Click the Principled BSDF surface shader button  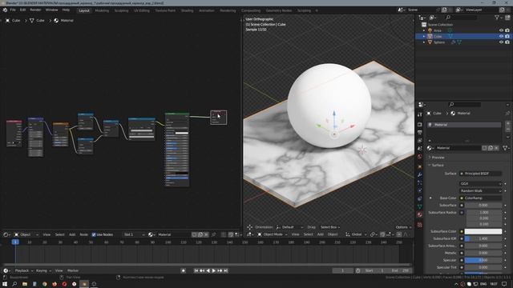(481, 174)
